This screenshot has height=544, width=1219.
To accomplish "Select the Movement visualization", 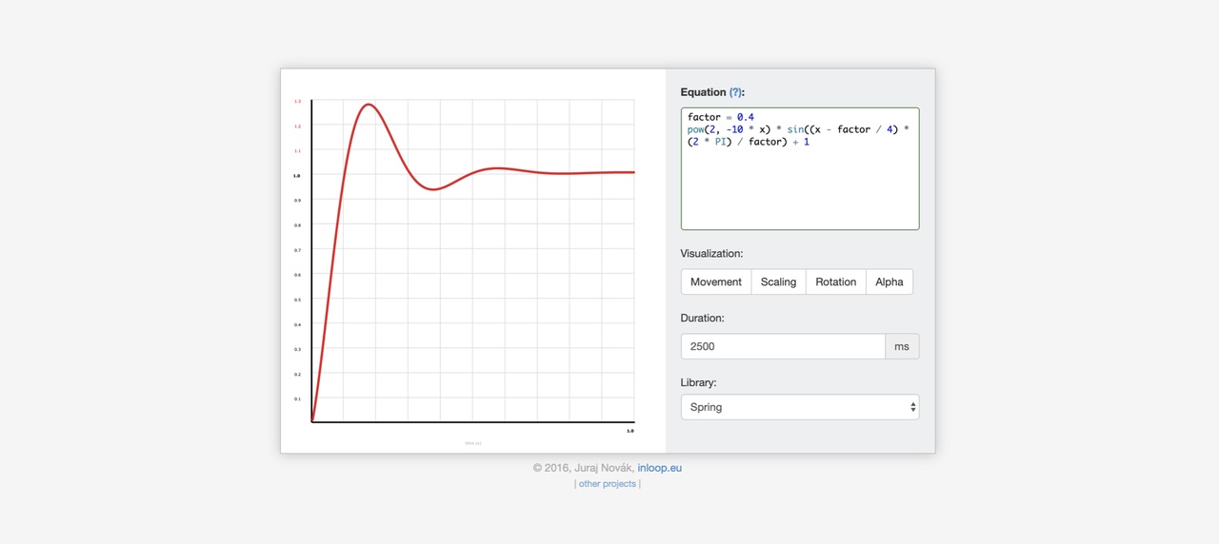I will point(716,282).
